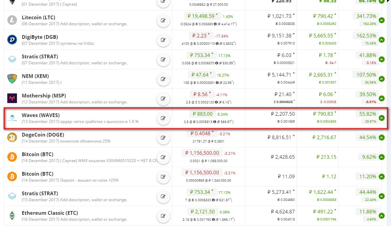Click Waves price ₽ 883.00
The width and height of the screenshot is (391, 226).
203,114
